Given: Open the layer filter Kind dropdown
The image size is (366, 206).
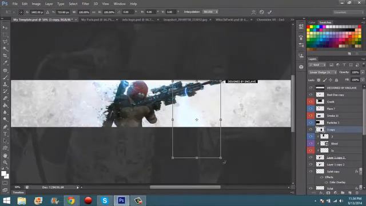Looking at the screenshot, I should tap(317, 65).
